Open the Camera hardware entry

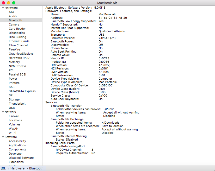pyautogui.click(x=14, y=24)
